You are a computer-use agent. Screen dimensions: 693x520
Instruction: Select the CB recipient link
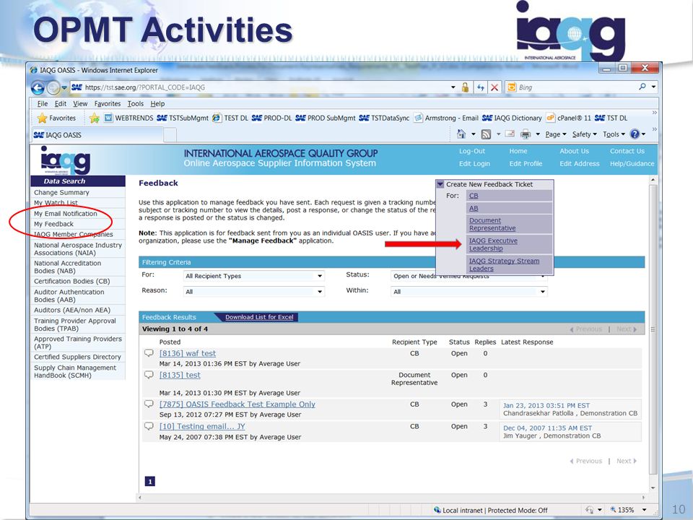pos(474,196)
